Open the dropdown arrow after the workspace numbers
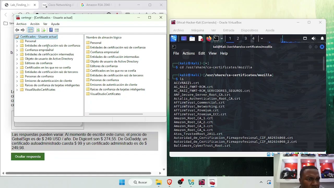Screen dimensions: 334x188 click(x=262, y=39)
